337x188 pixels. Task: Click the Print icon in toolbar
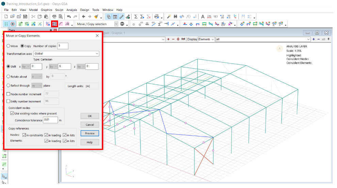(54, 17)
